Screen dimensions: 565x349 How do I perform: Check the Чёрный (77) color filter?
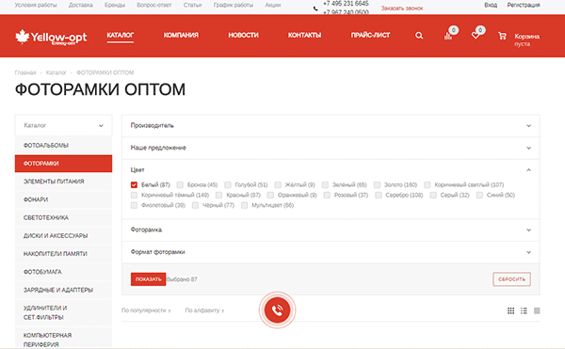pyautogui.click(x=195, y=205)
